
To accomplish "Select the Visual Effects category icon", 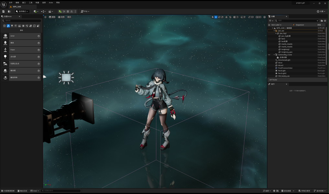I will tap(27, 26).
